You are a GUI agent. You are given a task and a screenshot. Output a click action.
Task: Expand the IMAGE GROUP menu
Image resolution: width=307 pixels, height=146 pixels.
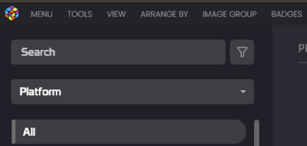230,14
